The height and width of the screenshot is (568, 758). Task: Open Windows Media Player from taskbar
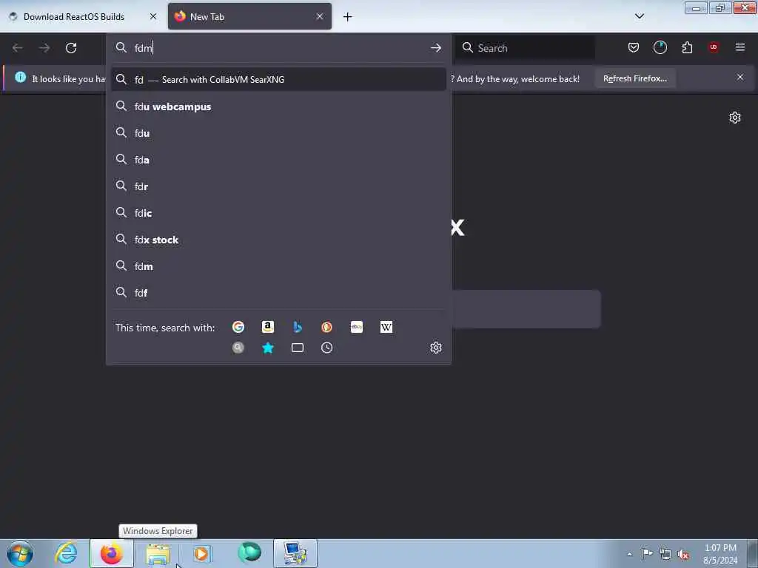click(x=202, y=553)
